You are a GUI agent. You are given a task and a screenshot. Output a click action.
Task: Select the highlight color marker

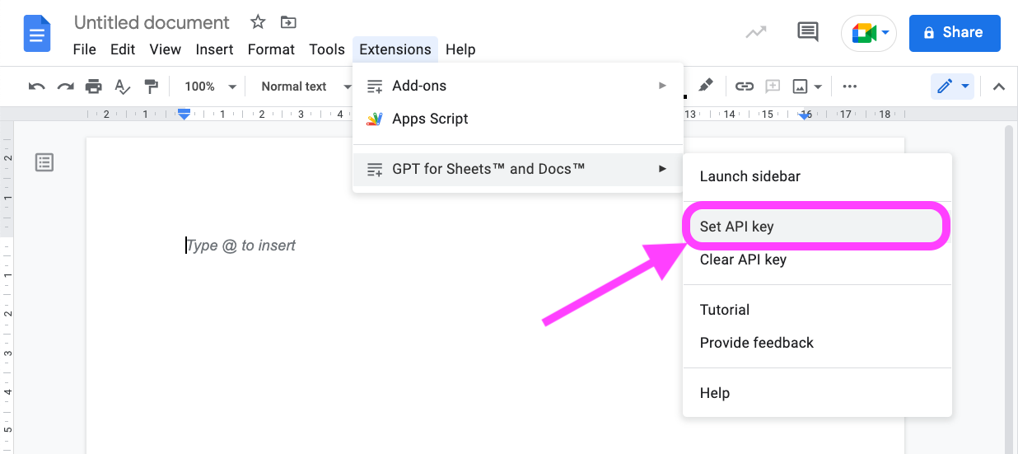tap(706, 86)
